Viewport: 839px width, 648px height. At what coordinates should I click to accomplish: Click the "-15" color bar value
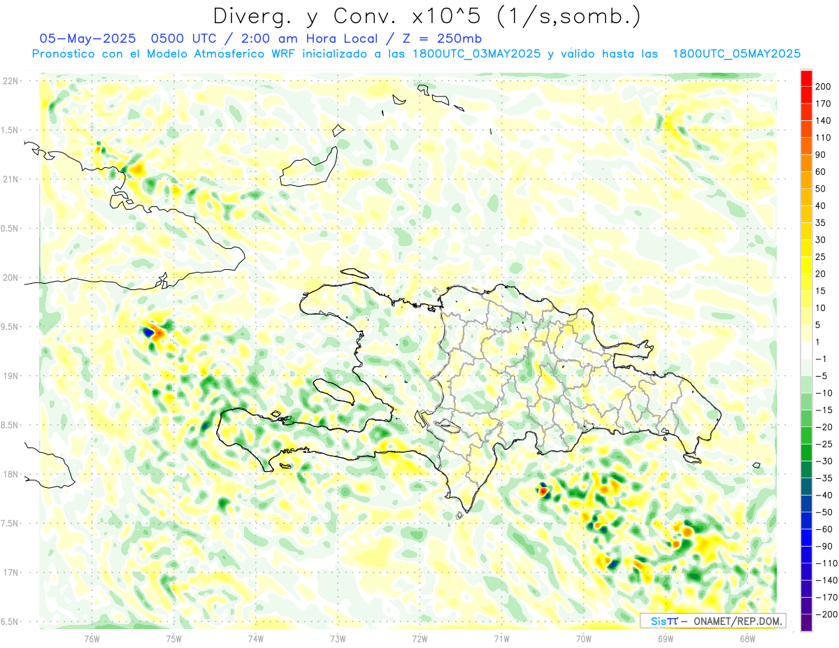pyautogui.click(x=824, y=410)
